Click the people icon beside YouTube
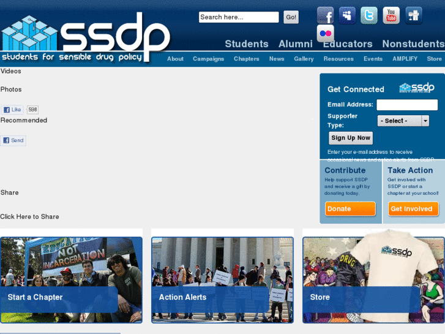 tap(414, 15)
